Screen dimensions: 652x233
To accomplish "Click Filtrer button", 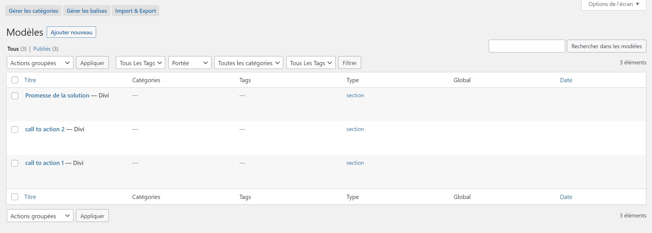I will pos(350,63).
